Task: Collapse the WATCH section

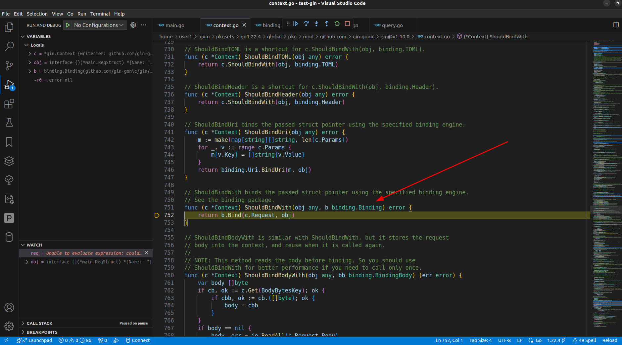Action: [x=23, y=245]
